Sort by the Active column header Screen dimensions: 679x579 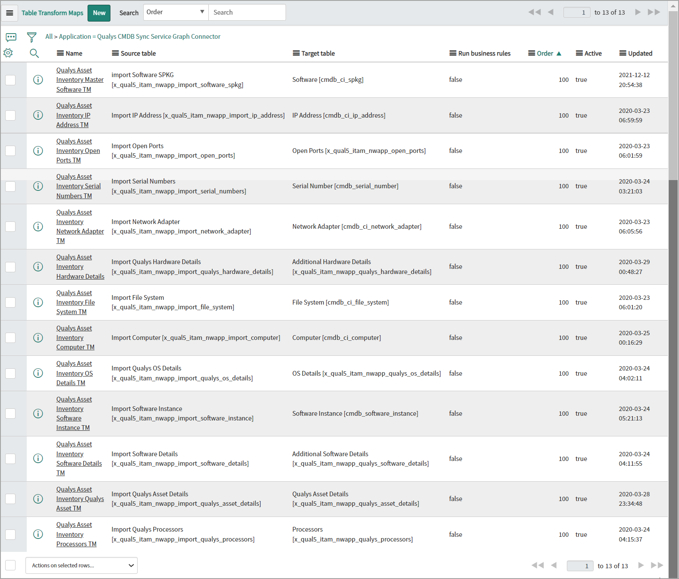(593, 53)
